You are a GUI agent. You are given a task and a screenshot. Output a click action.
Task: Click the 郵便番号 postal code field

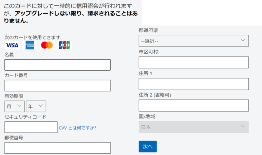coord(57,148)
